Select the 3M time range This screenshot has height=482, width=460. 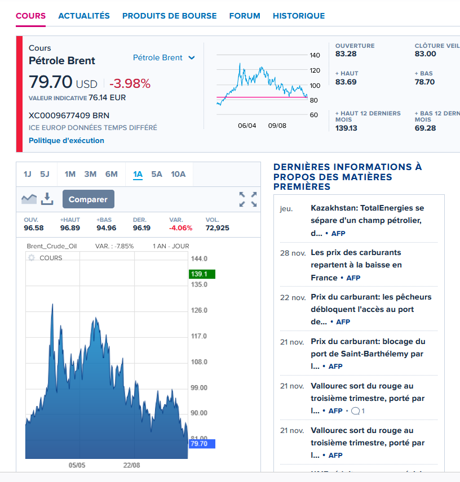tap(90, 174)
